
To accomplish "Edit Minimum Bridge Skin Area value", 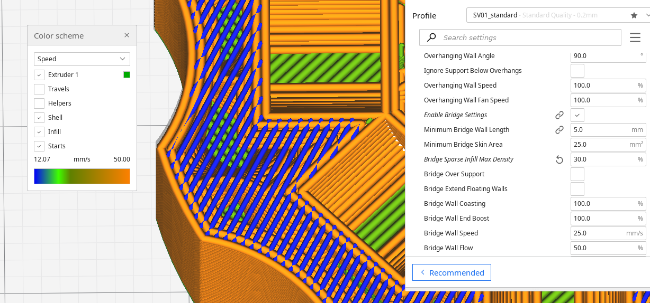I will pos(608,145).
